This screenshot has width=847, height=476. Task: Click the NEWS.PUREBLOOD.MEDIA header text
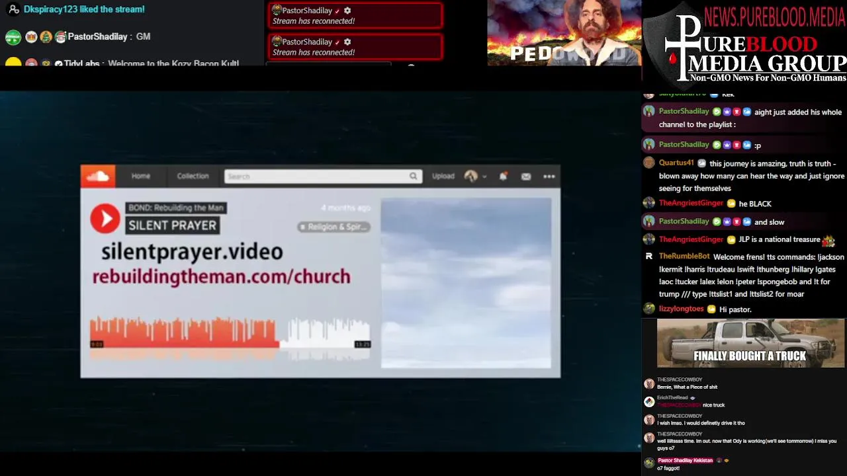[774, 17]
